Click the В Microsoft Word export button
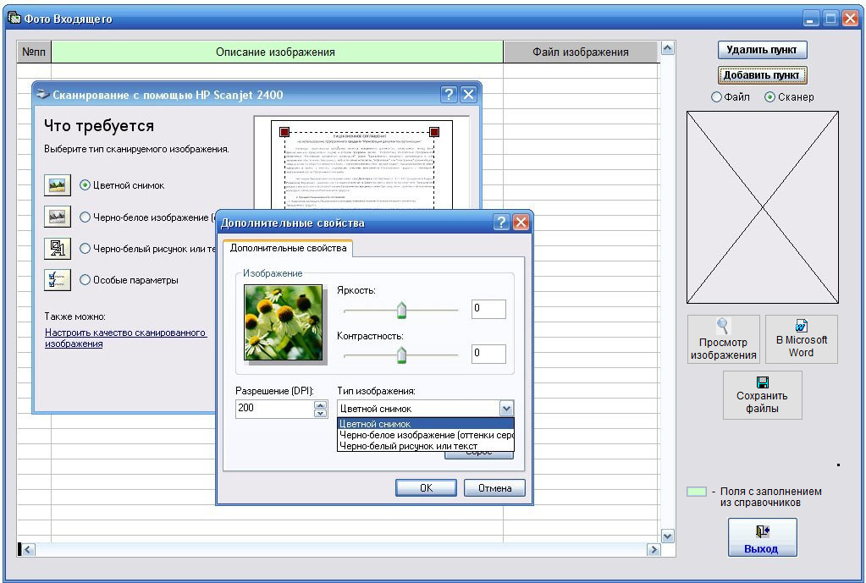 click(x=802, y=339)
